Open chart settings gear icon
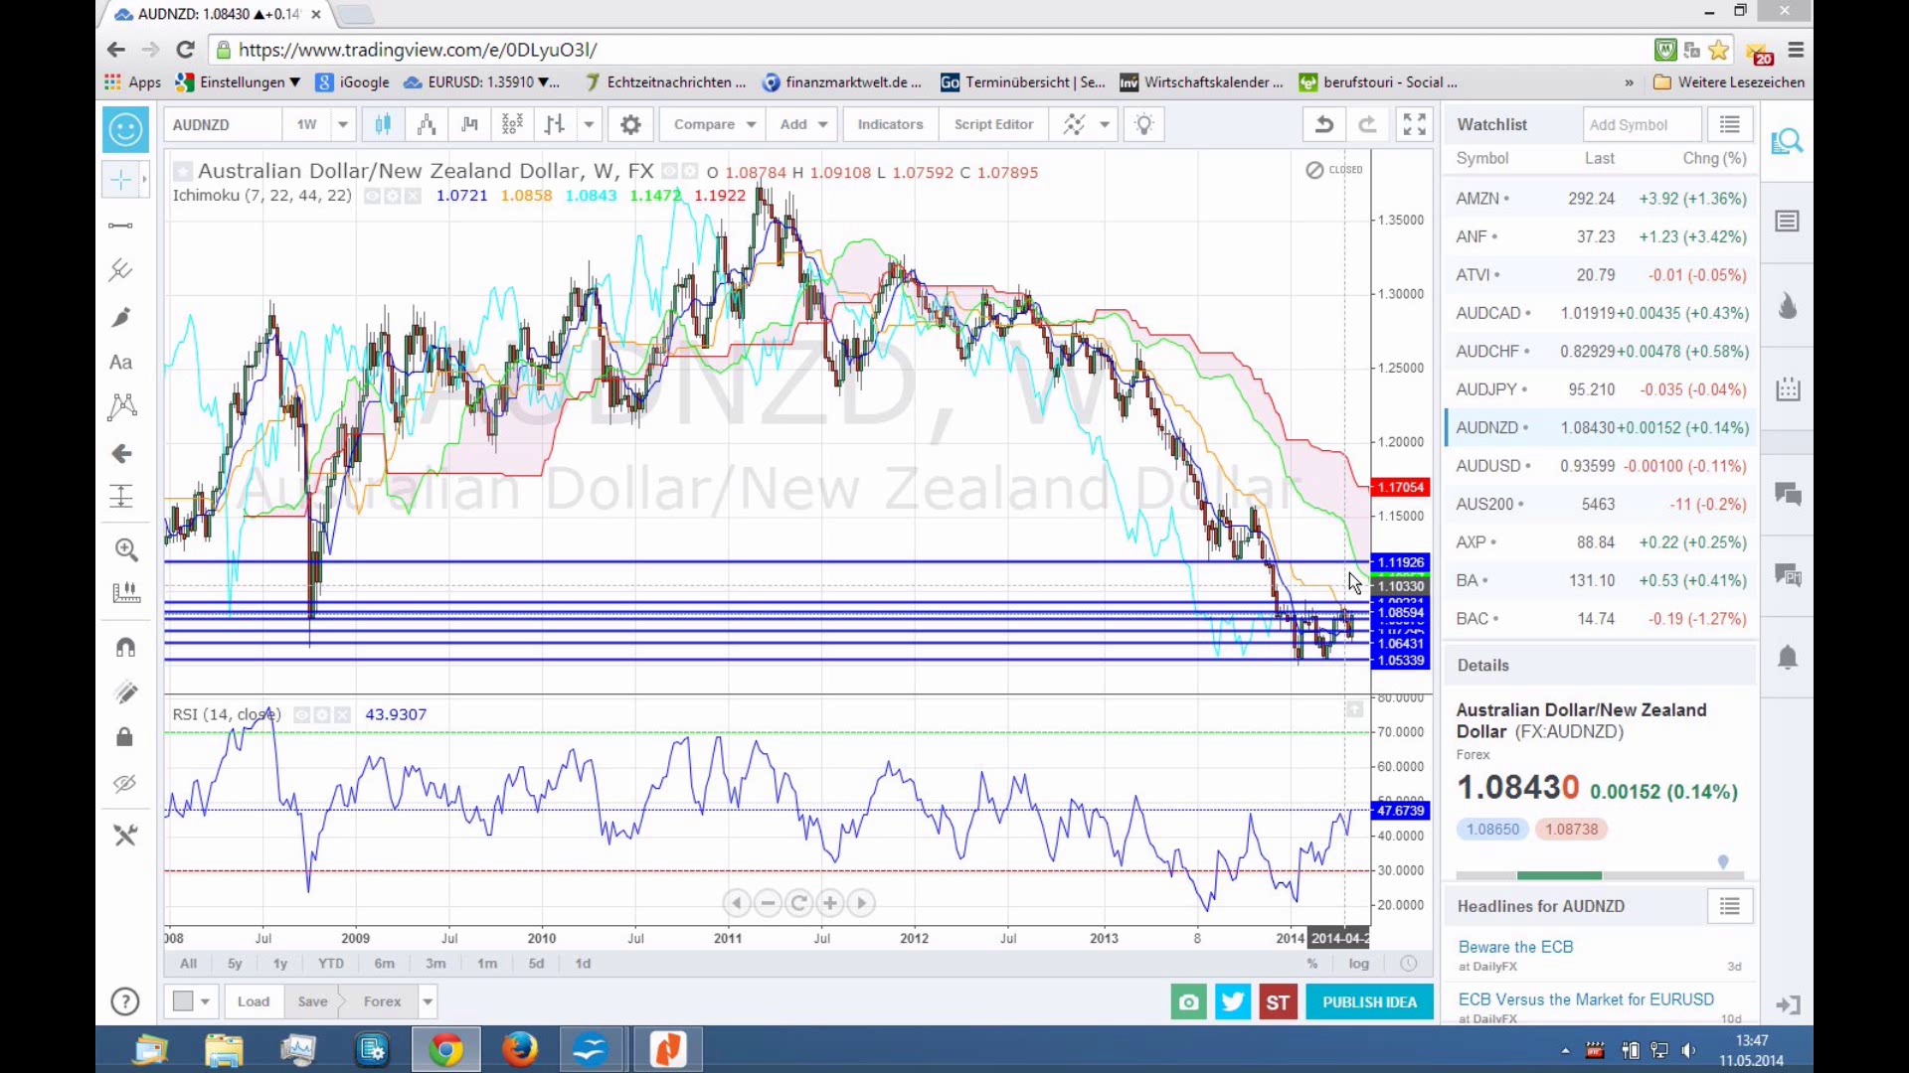 pyautogui.click(x=630, y=124)
